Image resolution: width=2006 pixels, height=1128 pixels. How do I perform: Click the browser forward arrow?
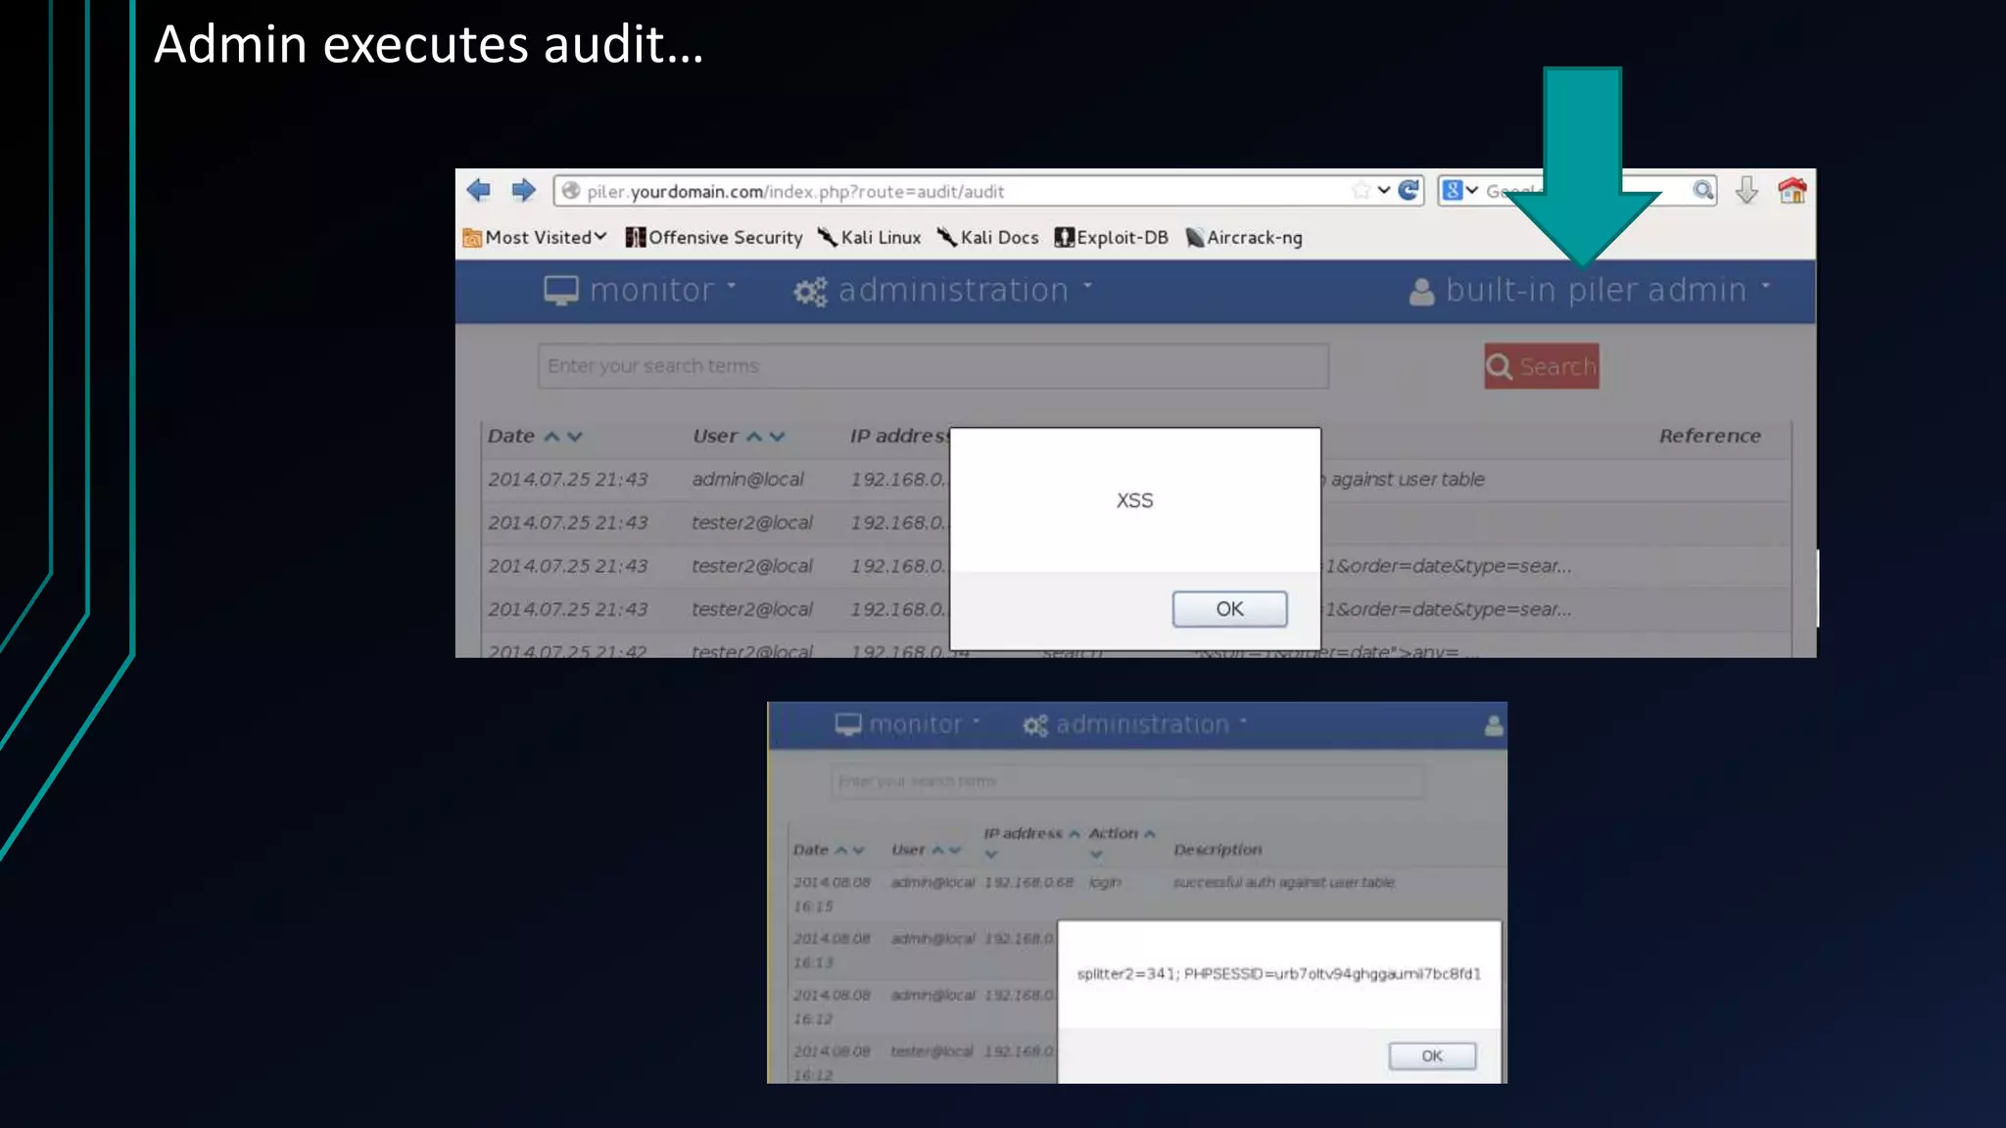524,190
